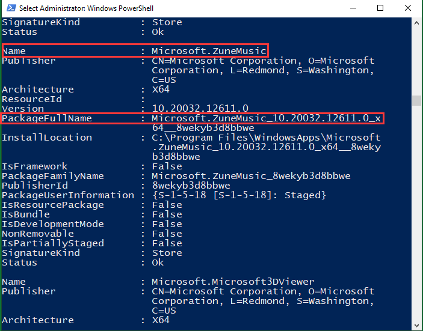Image resolution: width=423 pixels, height=331 pixels.
Task: Click the InstallLocation path starting C:\Program Files
Action: (x=267, y=147)
